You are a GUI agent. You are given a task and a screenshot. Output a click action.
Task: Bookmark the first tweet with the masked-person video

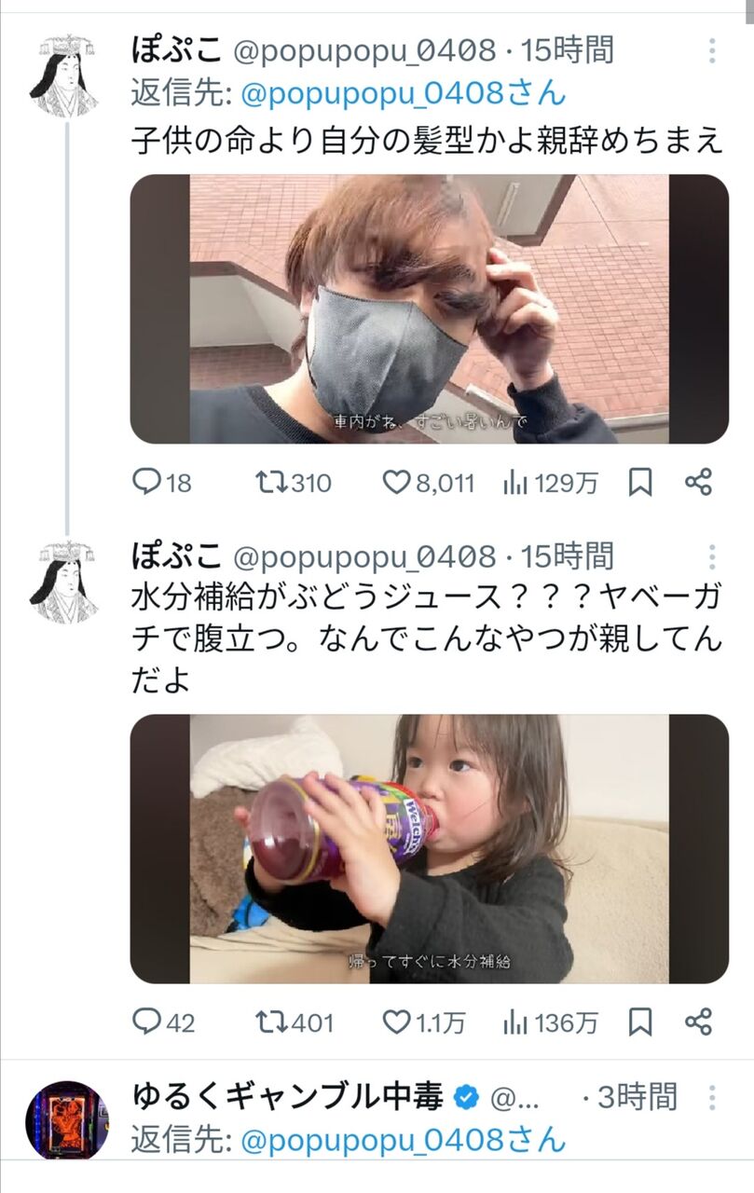[640, 482]
